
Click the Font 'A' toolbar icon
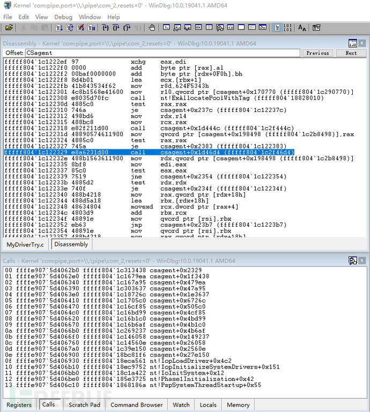coord(302,27)
